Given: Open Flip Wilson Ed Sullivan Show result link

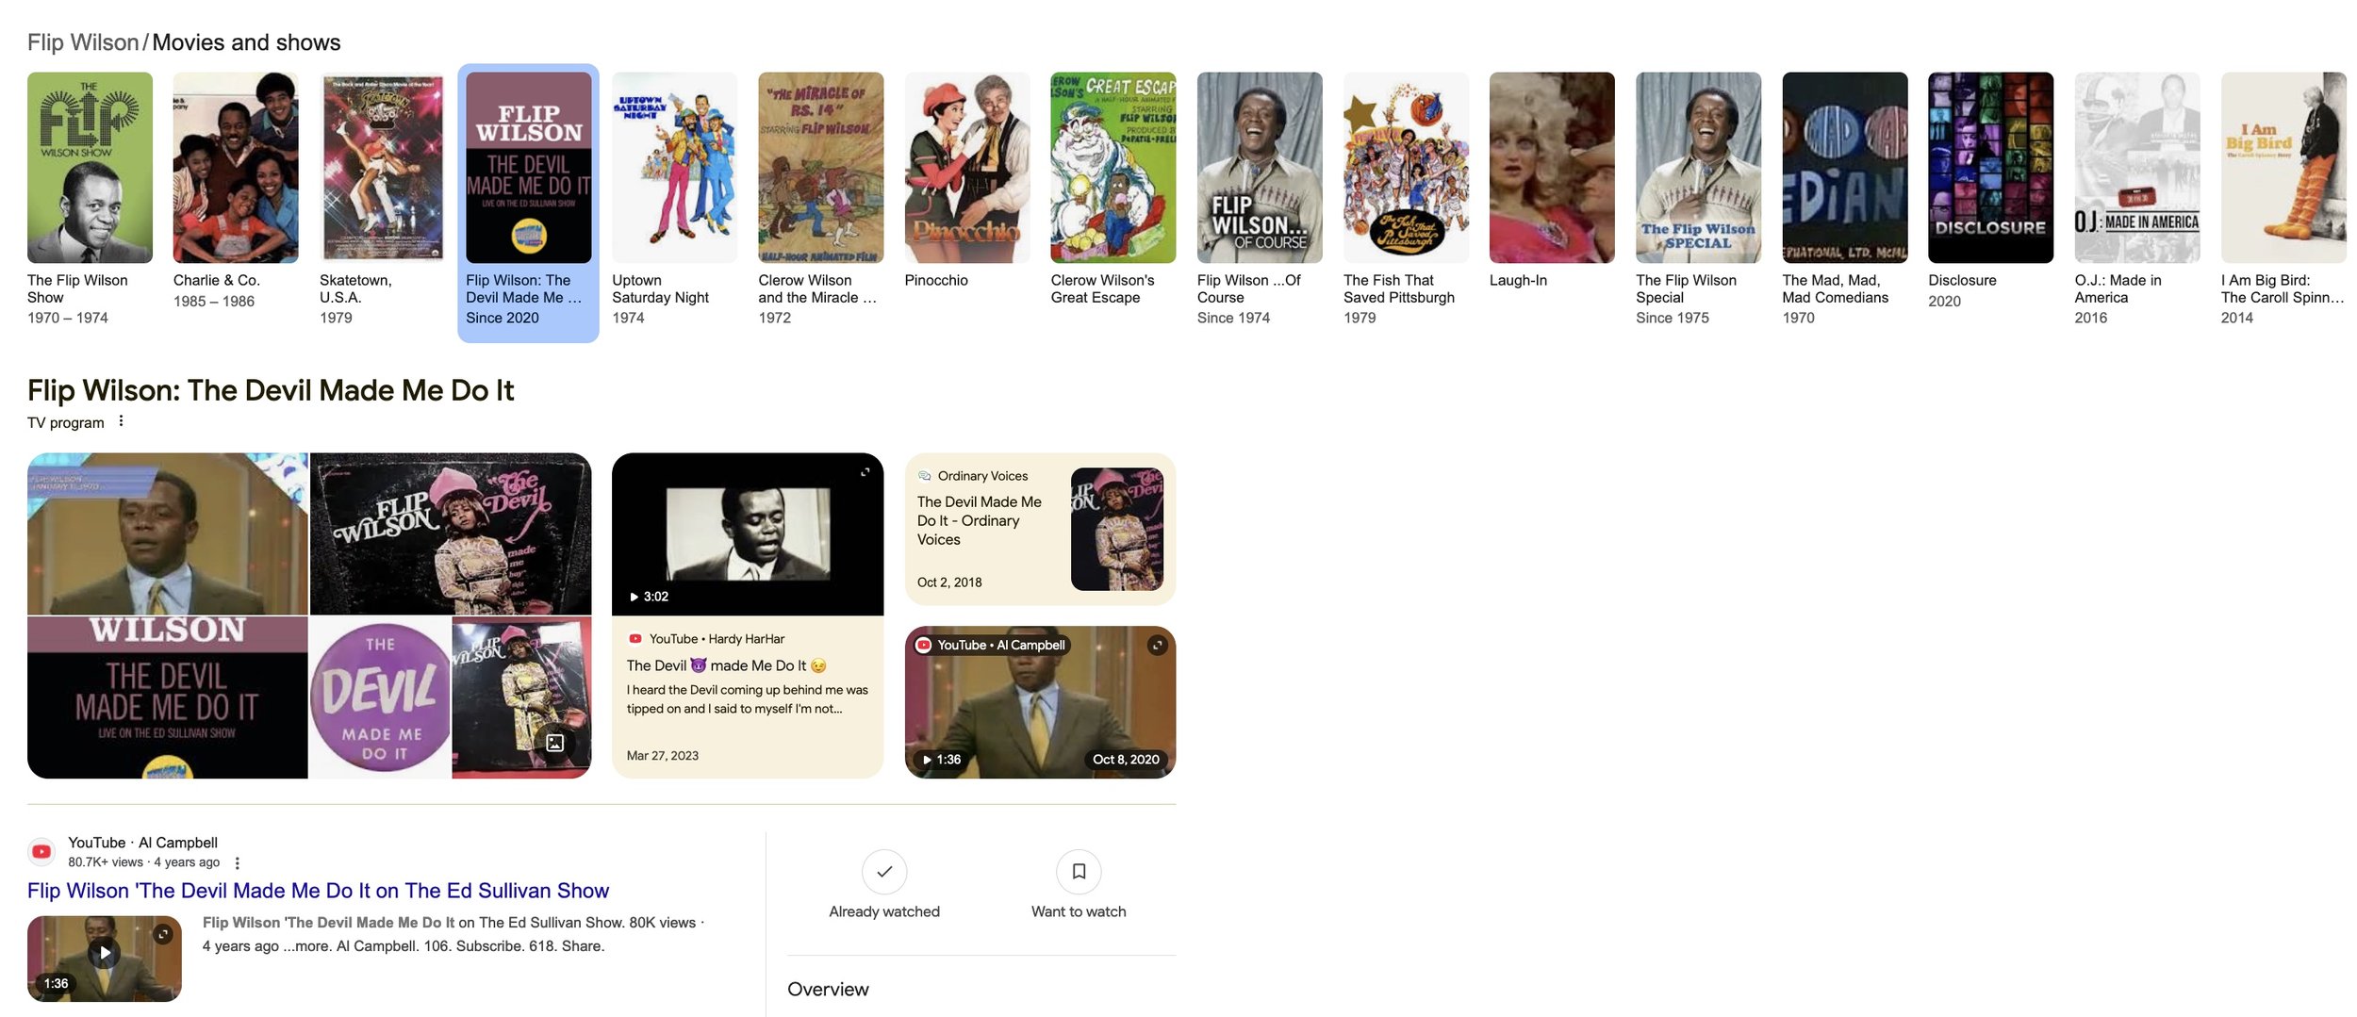Looking at the screenshot, I should [318, 891].
